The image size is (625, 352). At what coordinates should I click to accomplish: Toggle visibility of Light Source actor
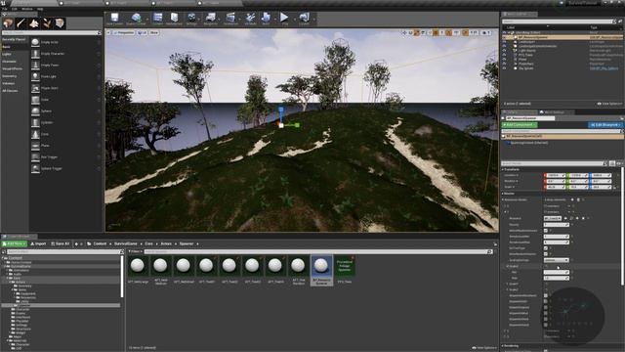tap(504, 51)
